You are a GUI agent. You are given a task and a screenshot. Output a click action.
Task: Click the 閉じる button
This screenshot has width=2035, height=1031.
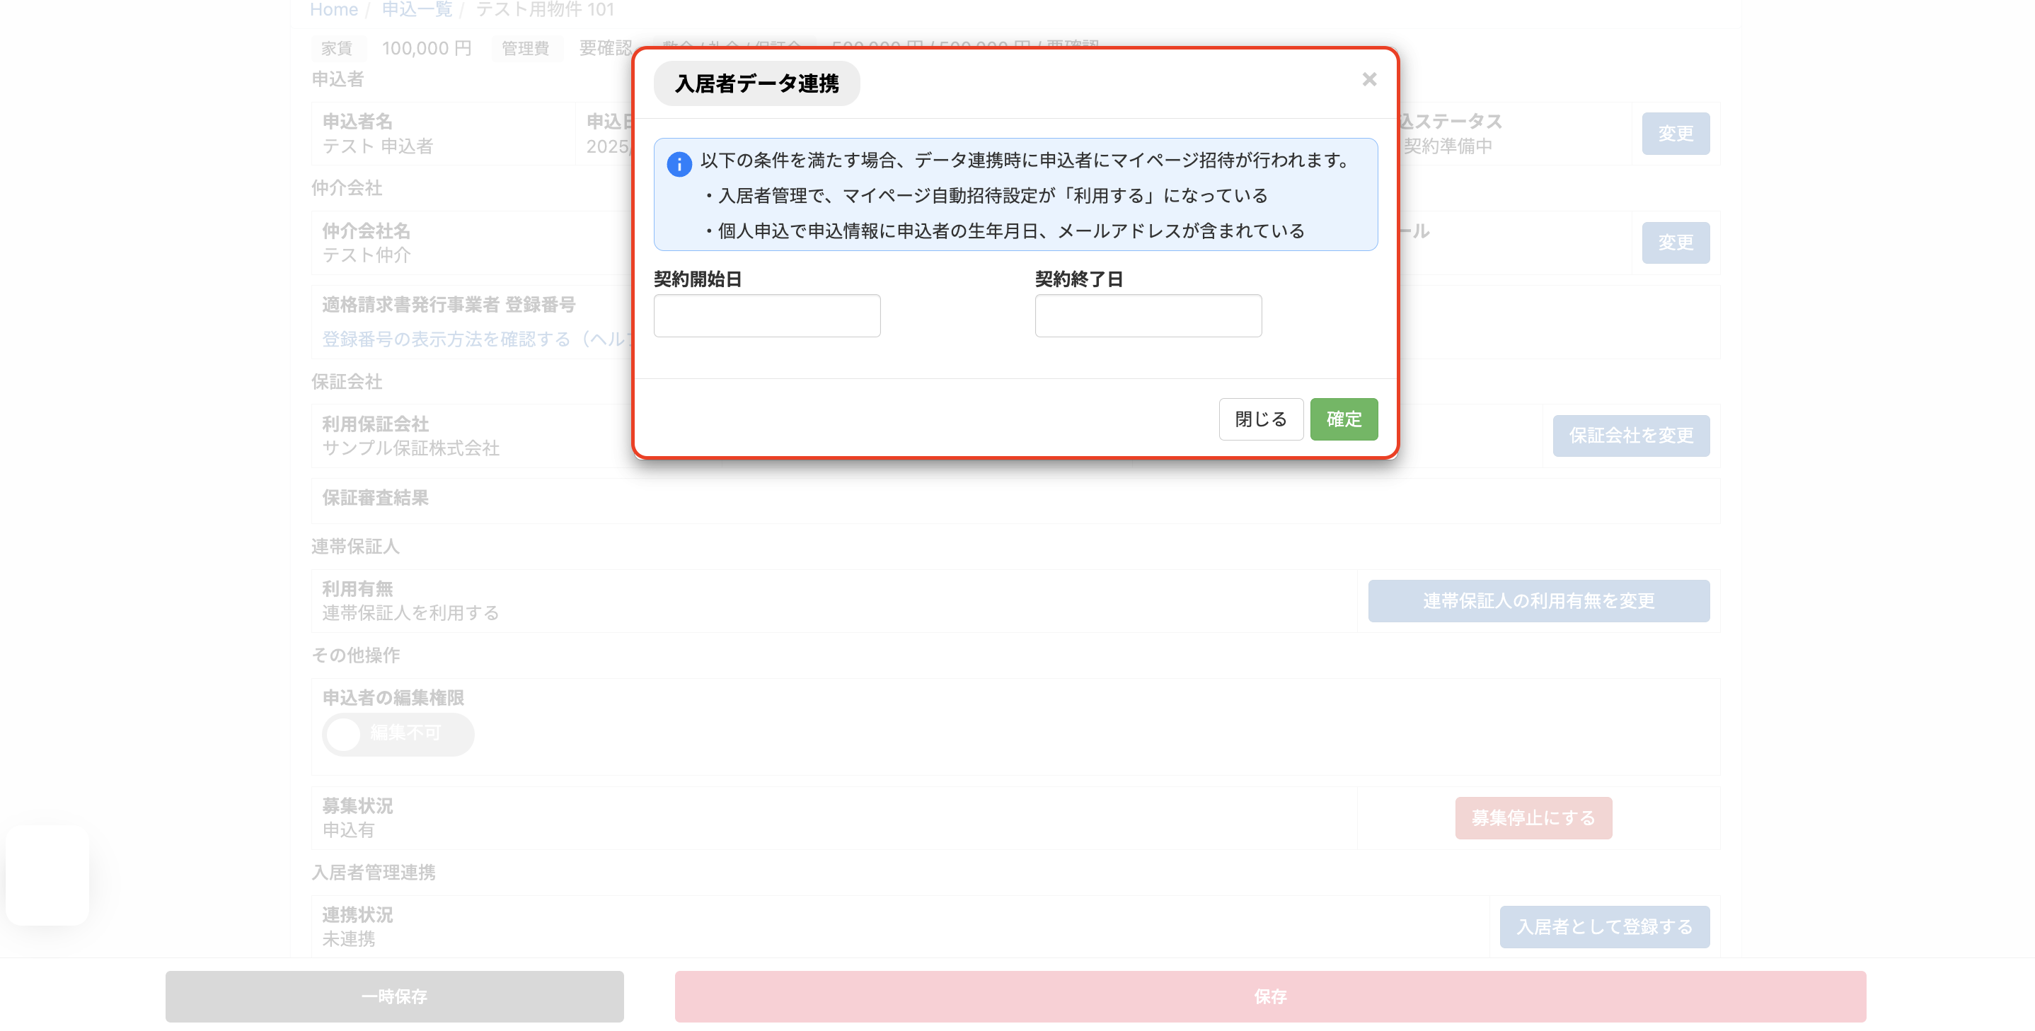coord(1261,419)
